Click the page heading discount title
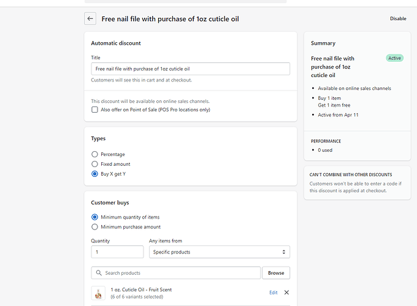Image resolution: width=417 pixels, height=306 pixels. pyautogui.click(x=170, y=19)
